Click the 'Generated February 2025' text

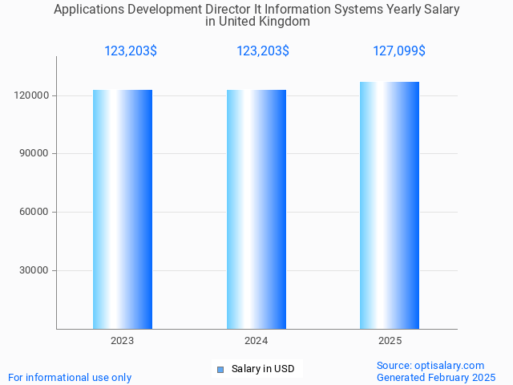[436, 377]
